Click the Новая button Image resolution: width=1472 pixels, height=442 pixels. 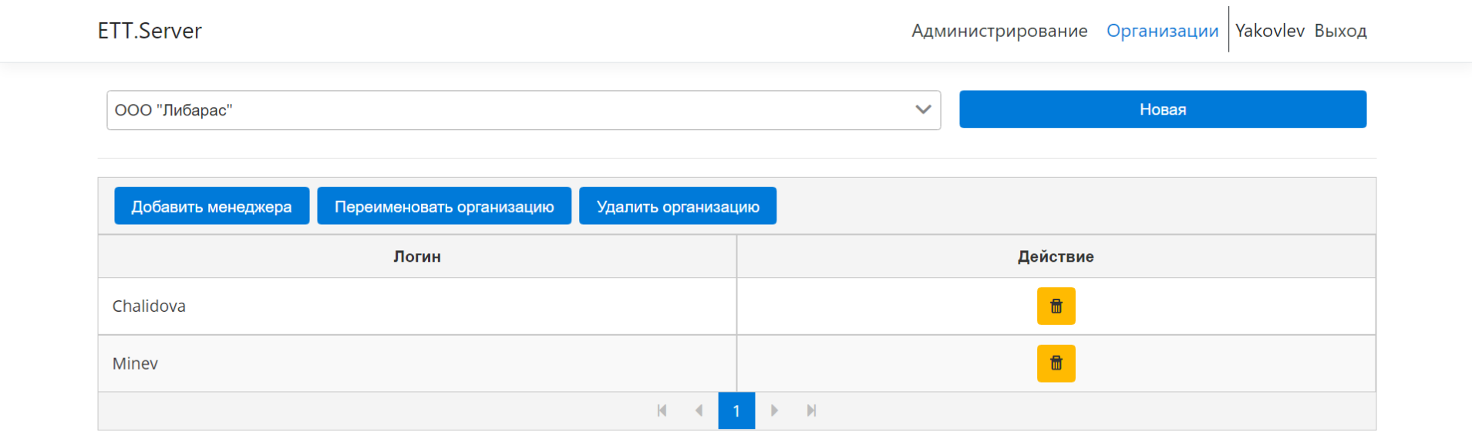pyautogui.click(x=1162, y=109)
